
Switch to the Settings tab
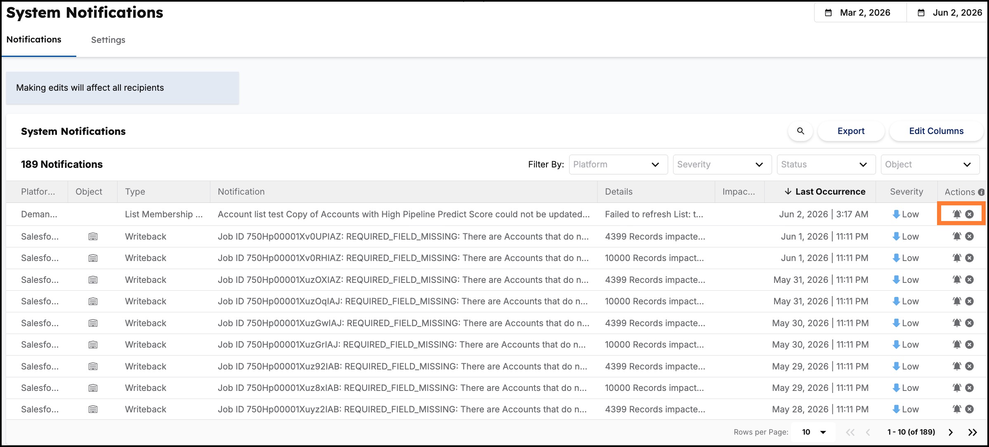pyautogui.click(x=108, y=40)
